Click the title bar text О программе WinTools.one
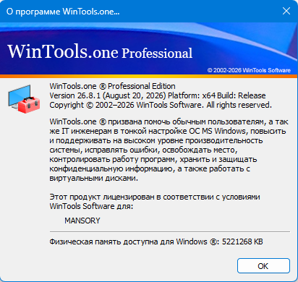This screenshot has width=298, height=282. [63, 12]
